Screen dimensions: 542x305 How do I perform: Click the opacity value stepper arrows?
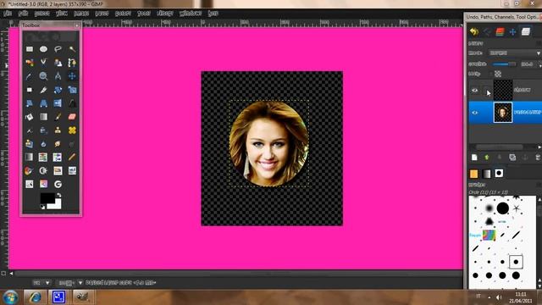(x=539, y=64)
